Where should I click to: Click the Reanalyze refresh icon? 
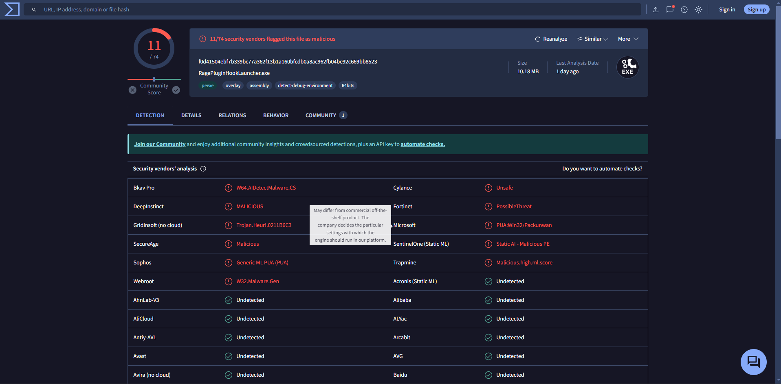pos(538,39)
